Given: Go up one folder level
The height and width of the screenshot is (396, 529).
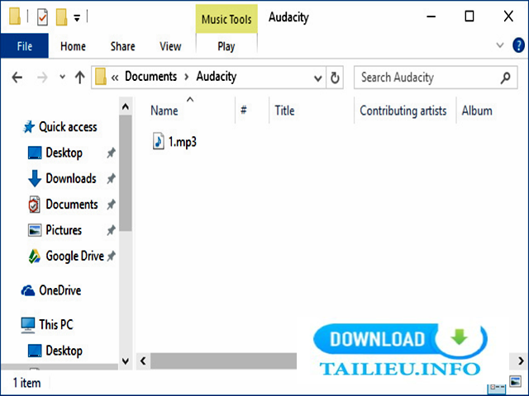Looking at the screenshot, I should pyautogui.click(x=80, y=78).
